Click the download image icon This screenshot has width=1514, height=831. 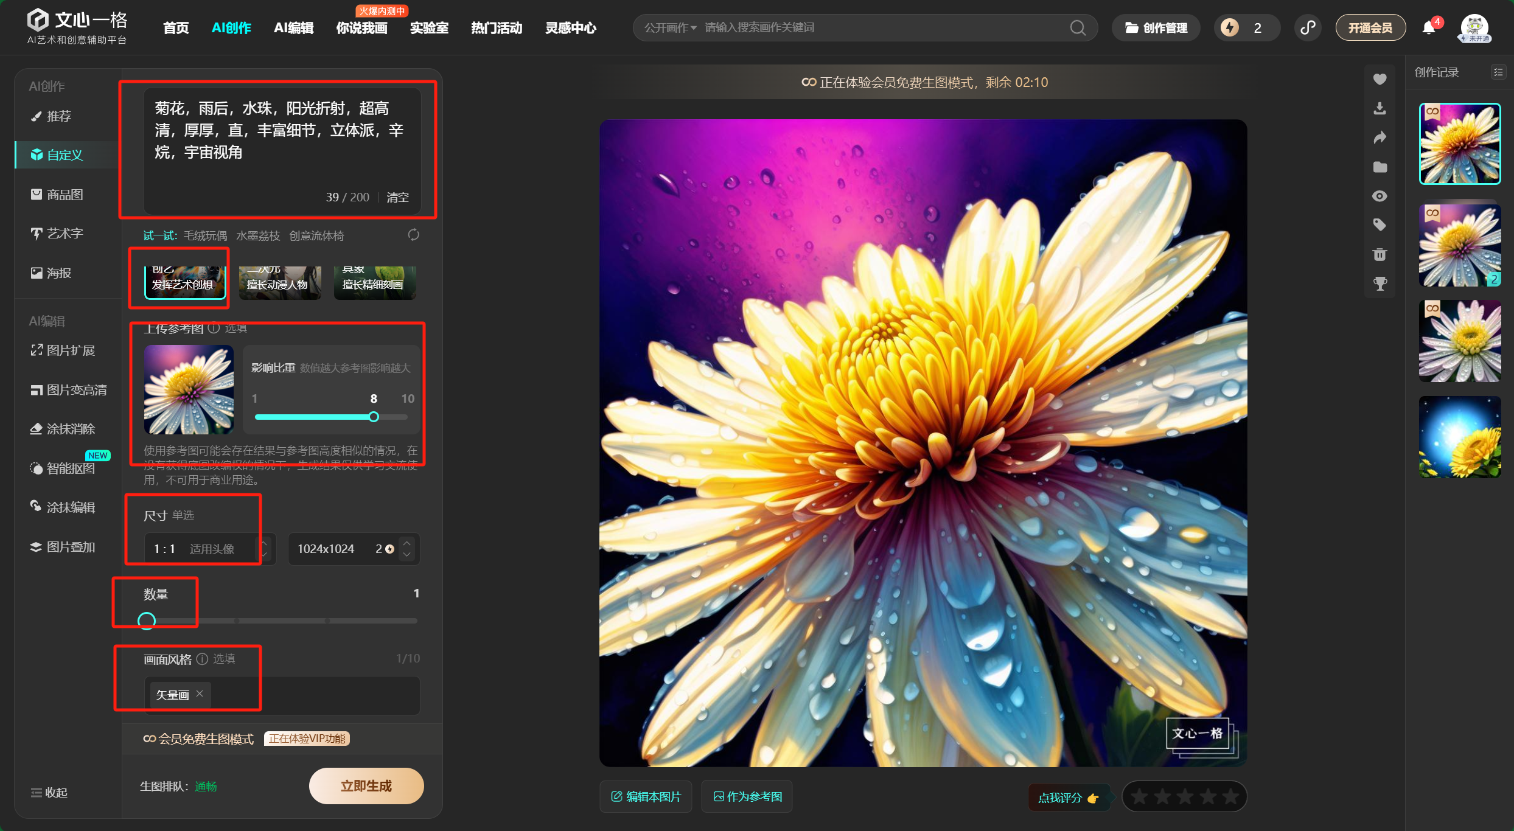(1380, 108)
